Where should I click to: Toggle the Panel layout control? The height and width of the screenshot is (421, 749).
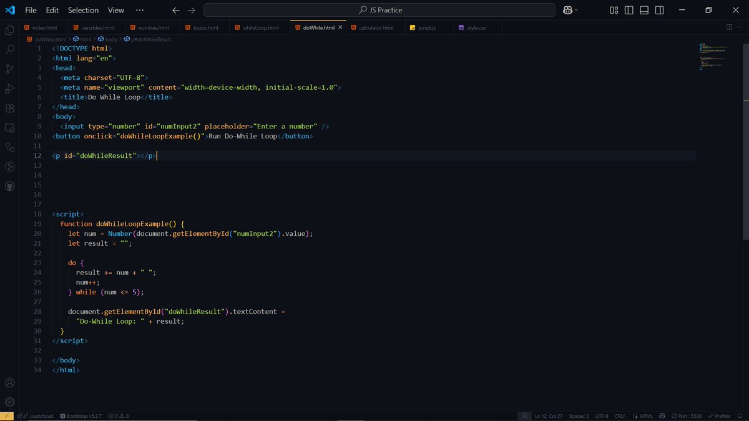644,10
